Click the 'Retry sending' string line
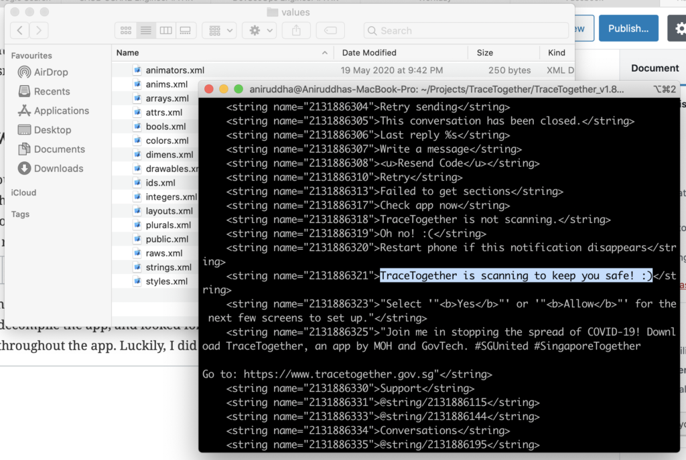The height and width of the screenshot is (460, 686). (368, 106)
